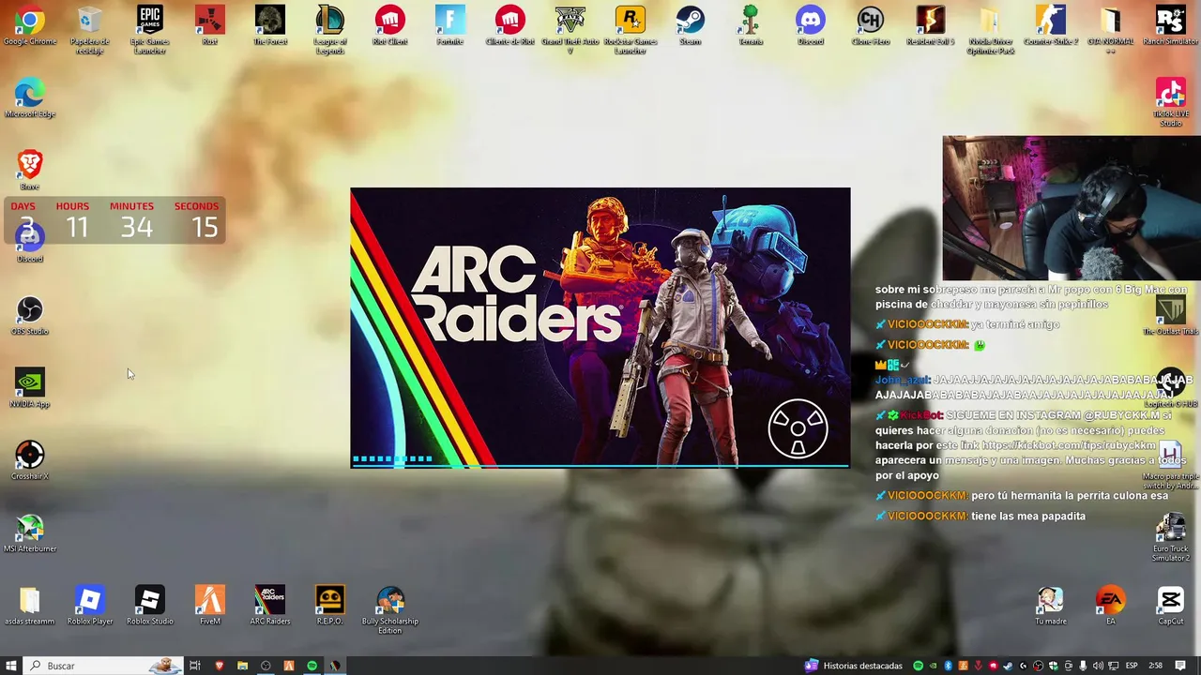This screenshot has height=675, width=1201.
Task: Open volume control in system tray
Action: [x=1098, y=666]
